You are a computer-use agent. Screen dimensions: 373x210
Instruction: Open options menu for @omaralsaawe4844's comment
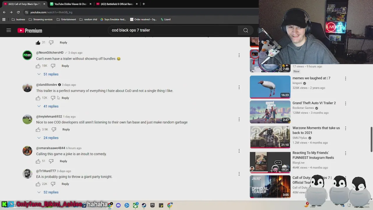[x=239, y=151]
